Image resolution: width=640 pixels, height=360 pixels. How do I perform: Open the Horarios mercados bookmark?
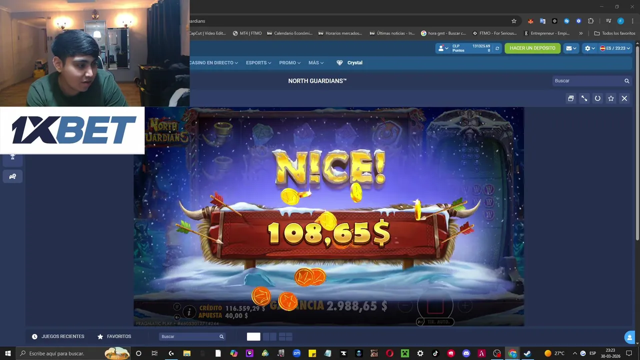[x=340, y=33]
